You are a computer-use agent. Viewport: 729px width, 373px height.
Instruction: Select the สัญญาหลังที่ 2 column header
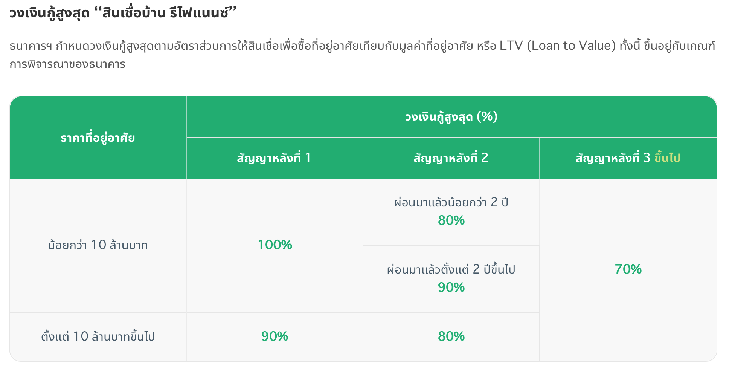(451, 158)
